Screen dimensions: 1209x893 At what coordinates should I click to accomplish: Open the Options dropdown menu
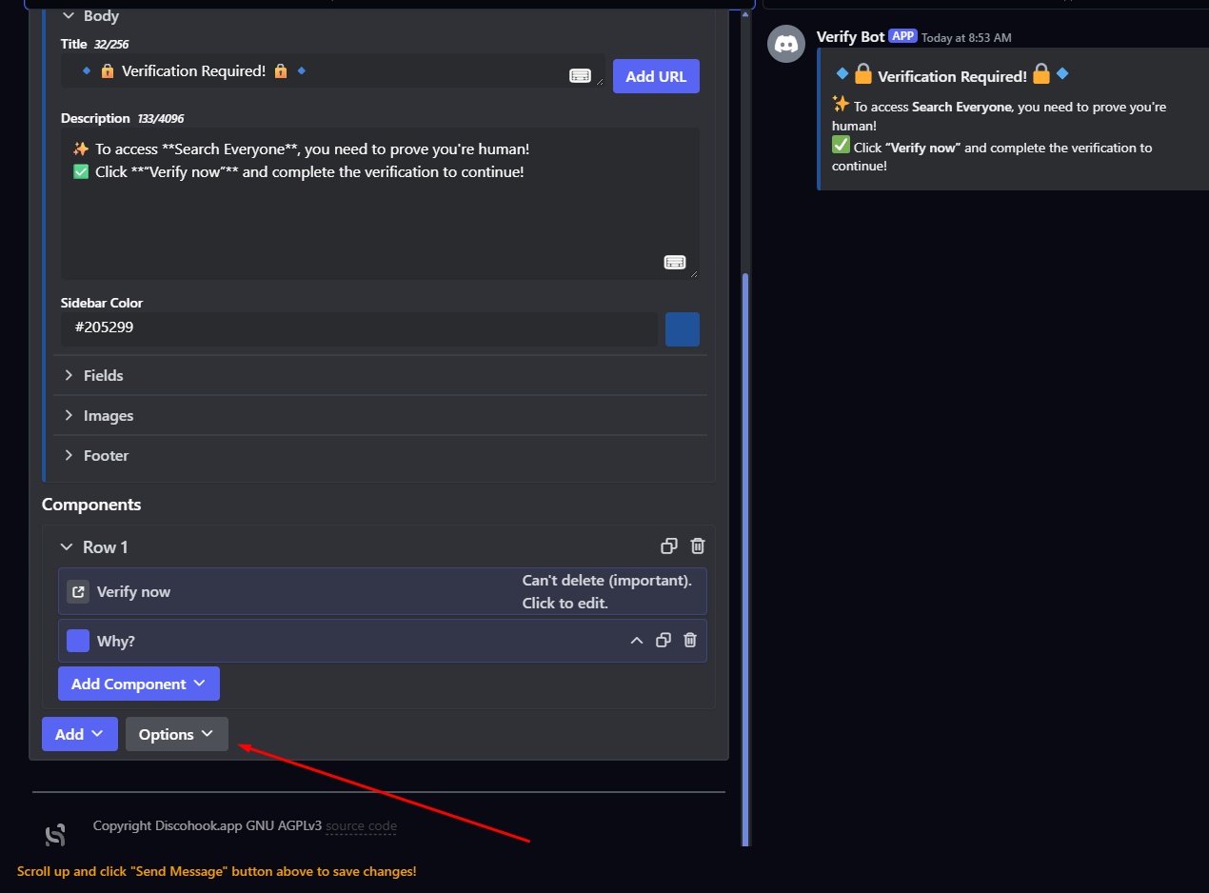(177, 734)
